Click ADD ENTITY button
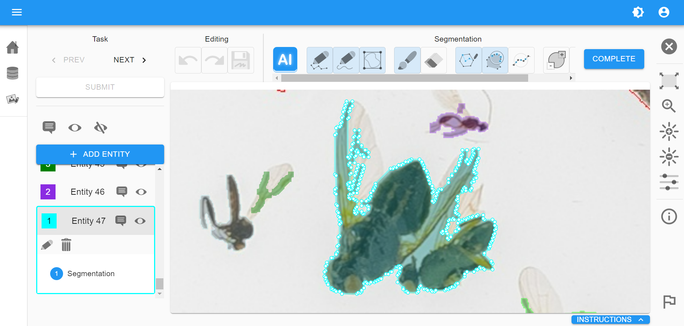The height and width of the screenshot is (326, 684). tap(100, 154)
